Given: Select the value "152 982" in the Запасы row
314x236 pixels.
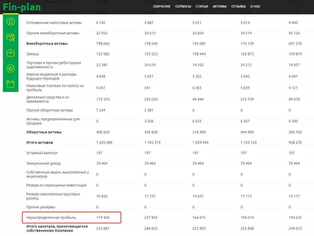Looking at the screenshot, I should pos(103,54).
